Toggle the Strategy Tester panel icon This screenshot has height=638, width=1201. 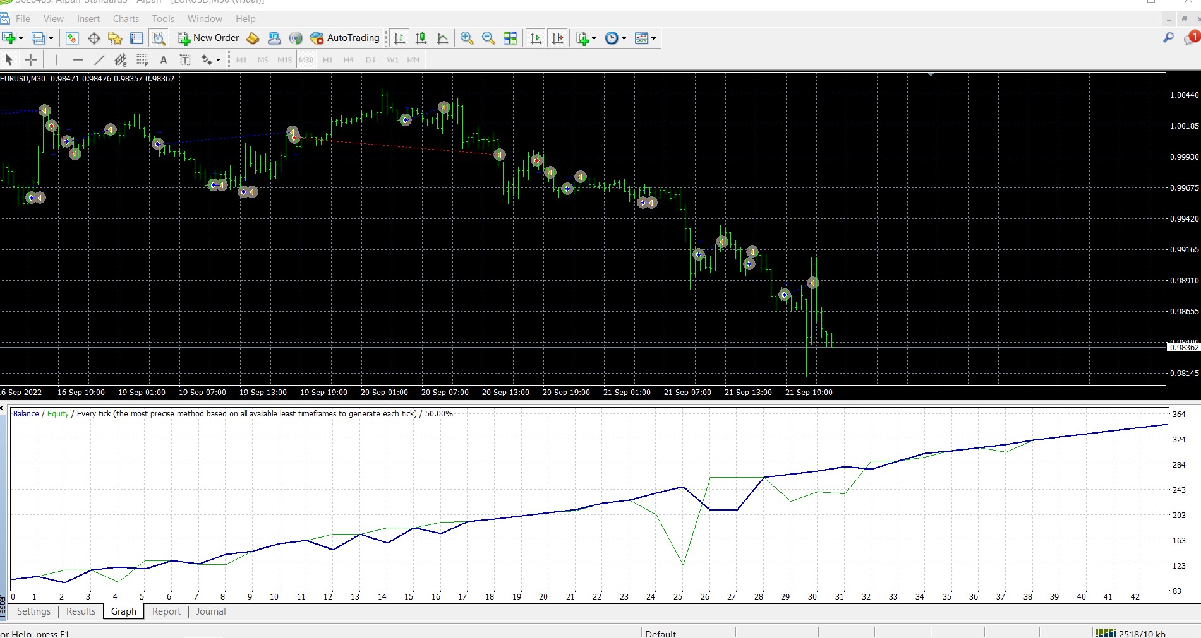tap(159, 38)
